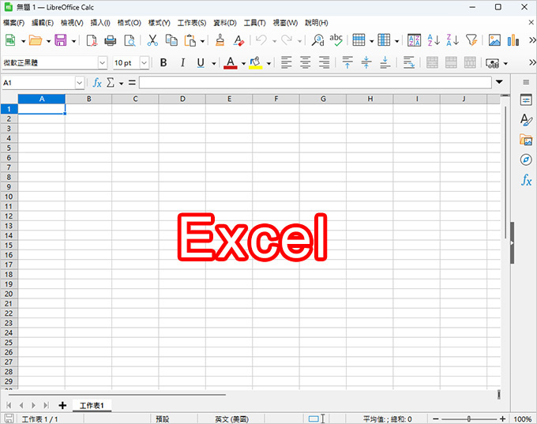Click the Clear Direct Formatting icon
The height and width of the screenshot is (424, 537).
(238, 40)
